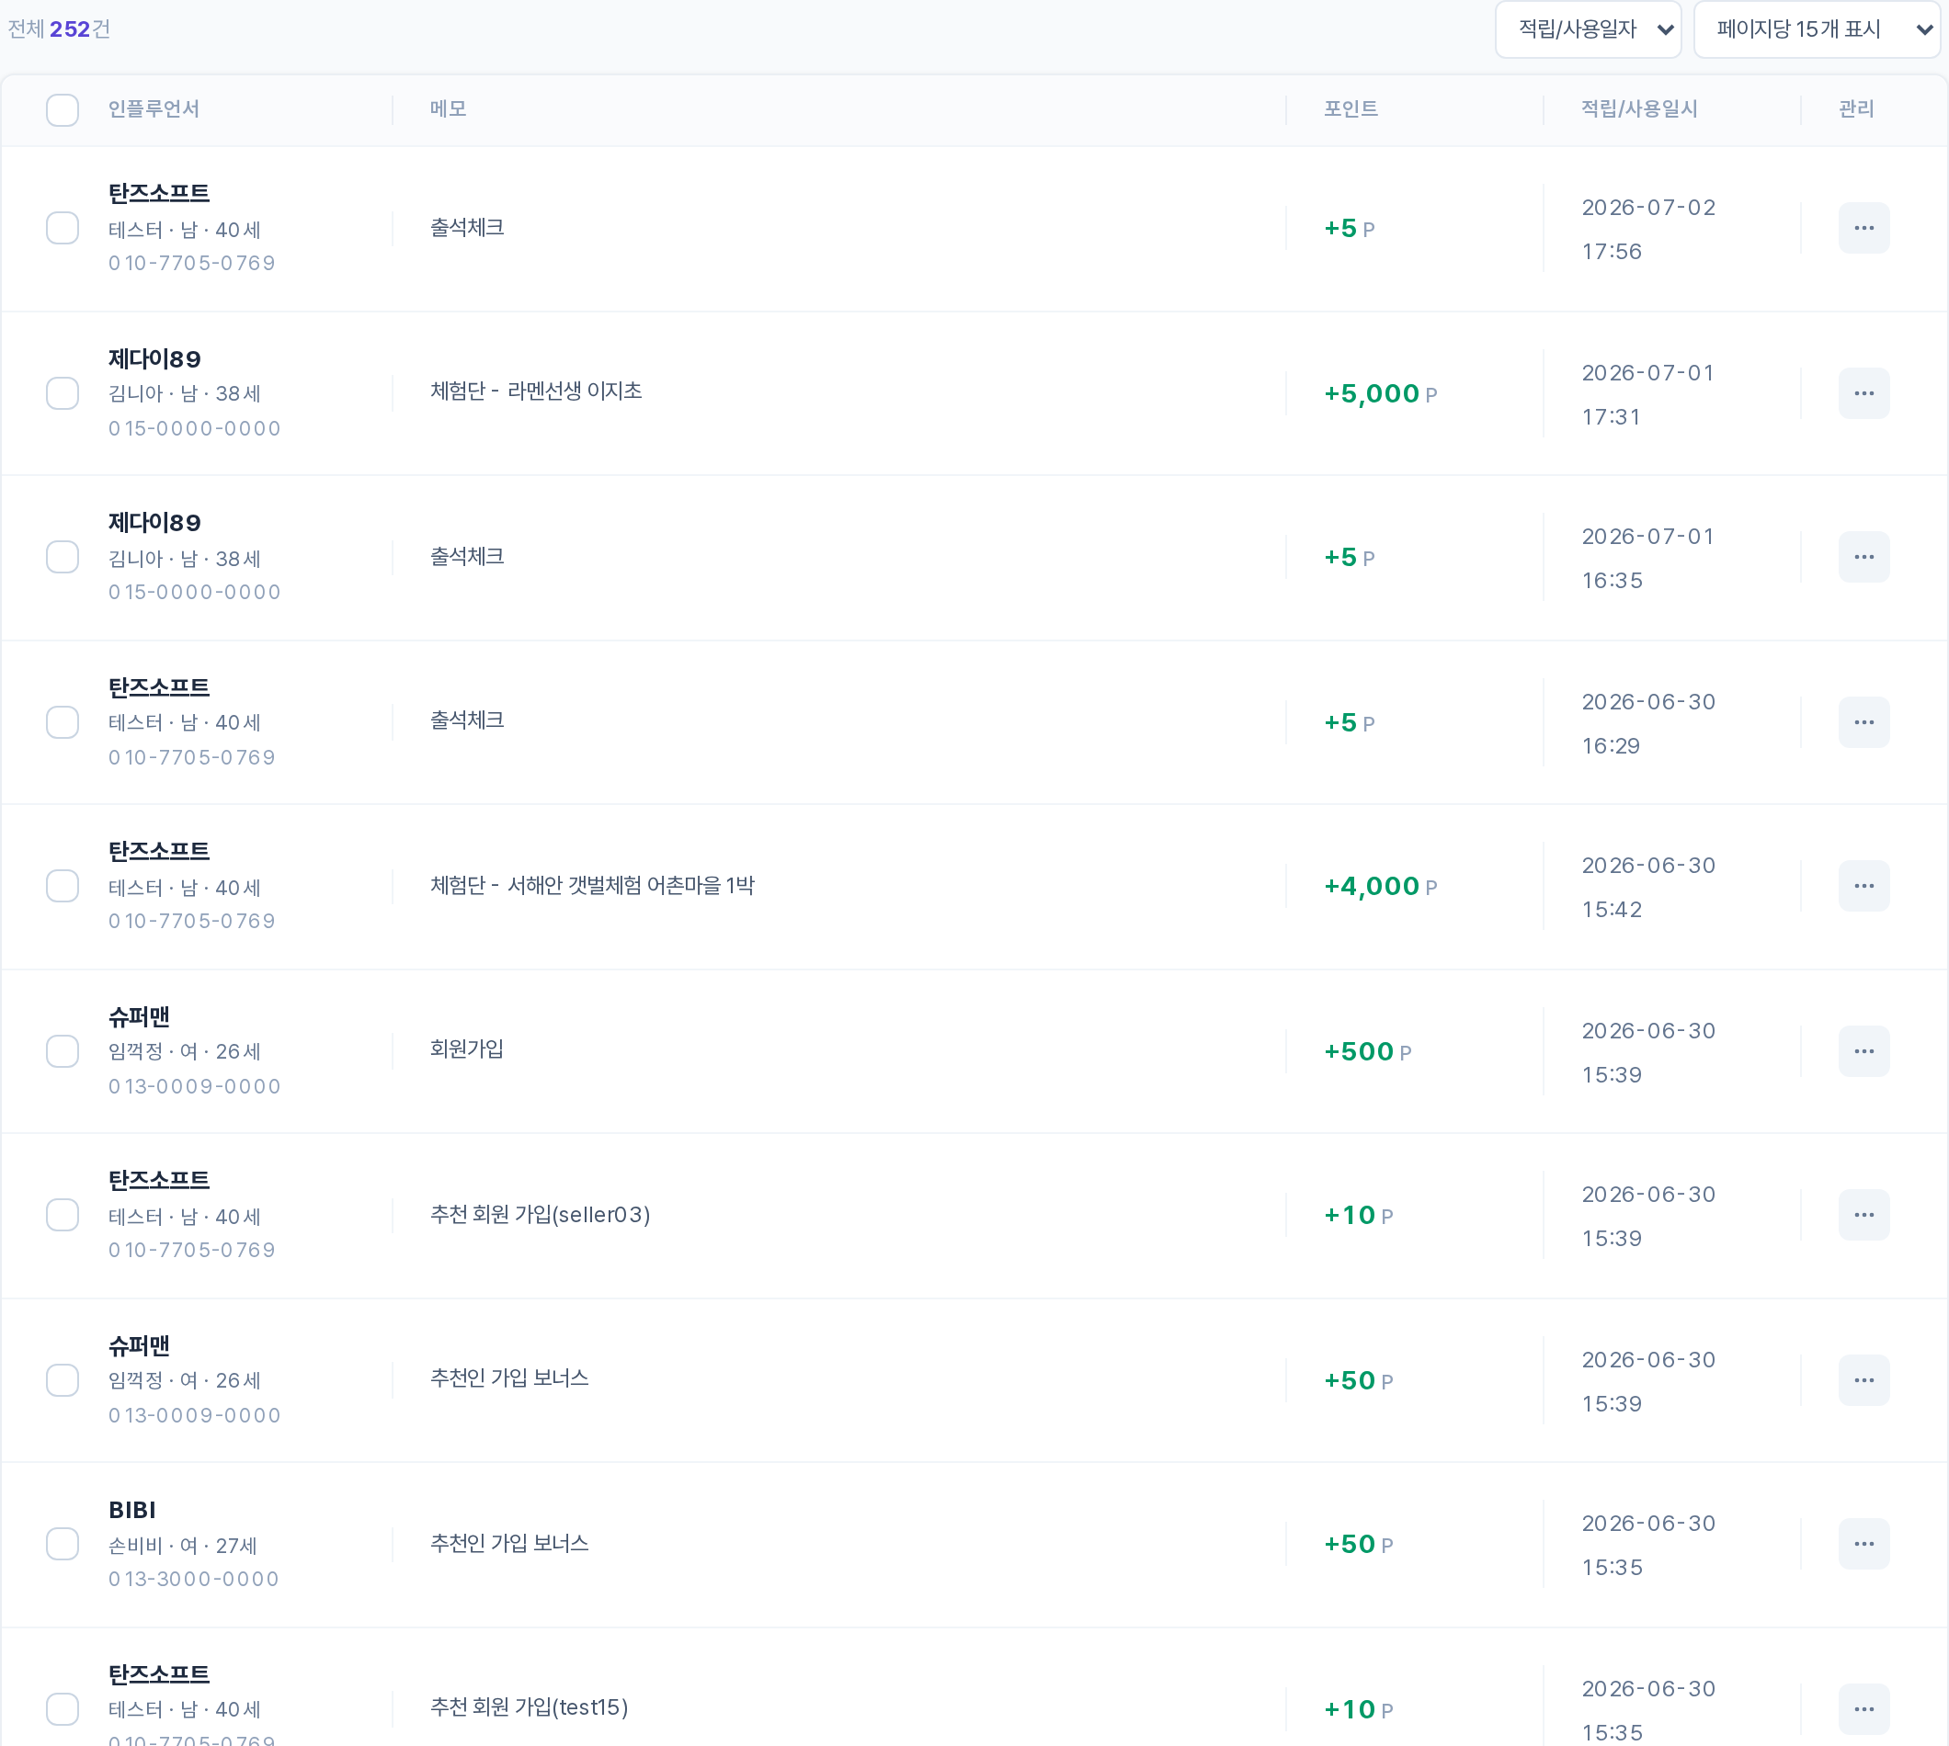Toggle the select-all checkbox in the table header
This screenshot has width=1949, height=1746.
[63, 110]
